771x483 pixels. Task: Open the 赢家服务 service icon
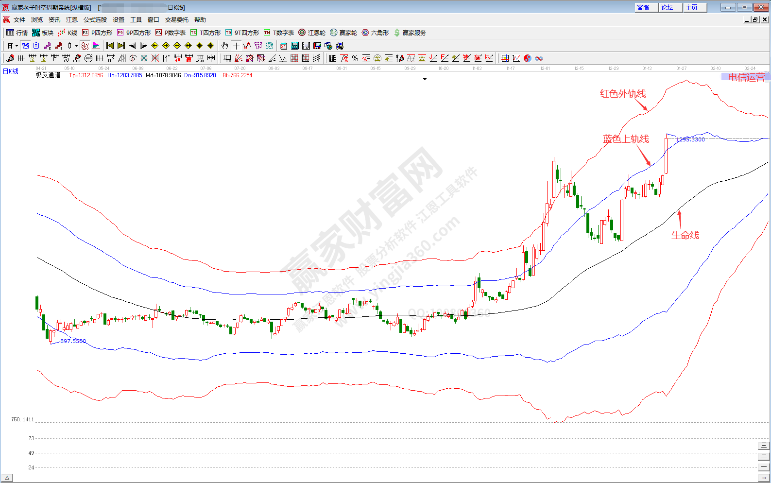(x=410, y=33)
